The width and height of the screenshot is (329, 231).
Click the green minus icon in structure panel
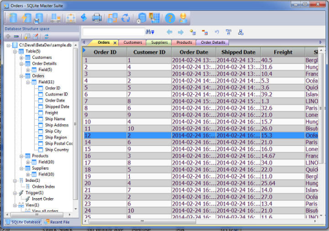[x=16, y=36]
